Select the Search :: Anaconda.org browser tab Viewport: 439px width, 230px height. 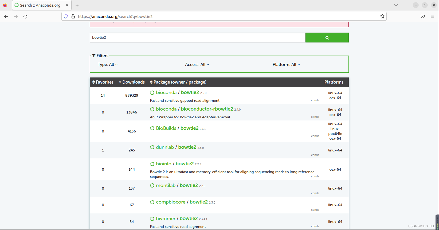(41, 5)
